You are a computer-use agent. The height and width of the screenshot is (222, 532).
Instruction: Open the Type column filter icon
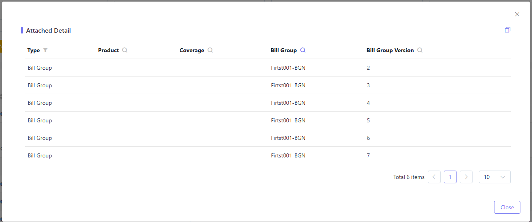pyautogui.click(x=45, y=50)
